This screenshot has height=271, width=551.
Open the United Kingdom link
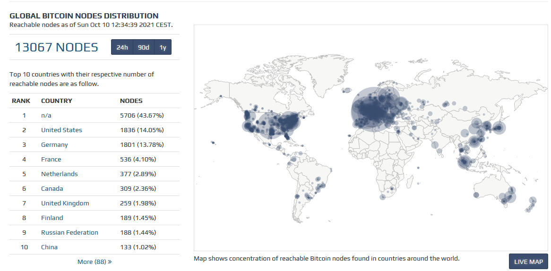click(65, 203)
